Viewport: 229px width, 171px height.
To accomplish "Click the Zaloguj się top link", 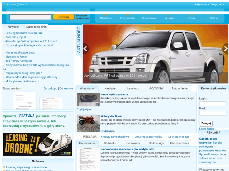I will [216, 4].
